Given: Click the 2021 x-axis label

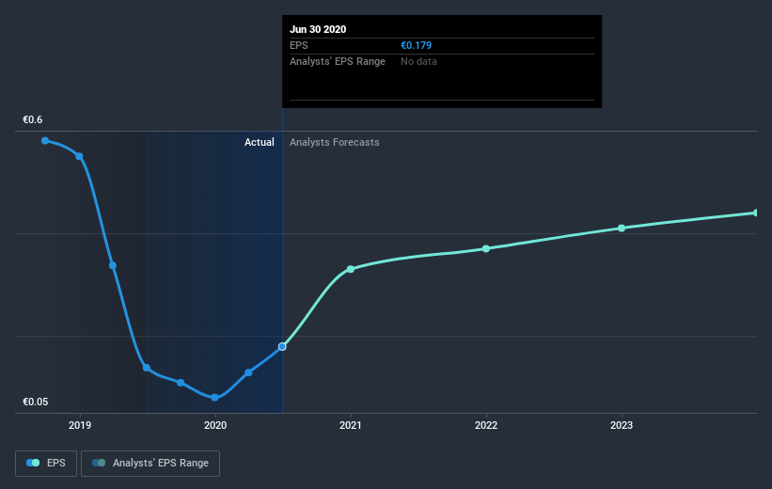Looking at the screenshot, I should [351, 425].
